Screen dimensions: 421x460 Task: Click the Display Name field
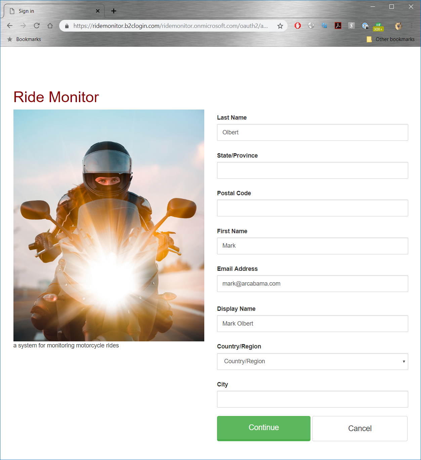(312, 324)
